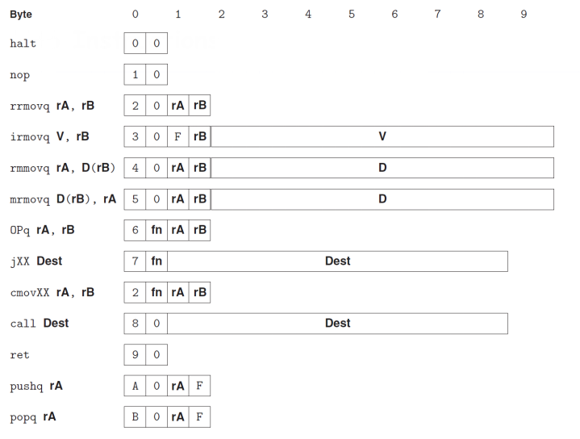The image size is (580, 439).
Task: Click the Dest field in the jXX row
Action: [337, 261]
